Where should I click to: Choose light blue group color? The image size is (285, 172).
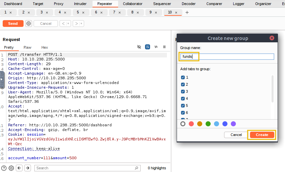pyautogui.click(x=216, y=124)
